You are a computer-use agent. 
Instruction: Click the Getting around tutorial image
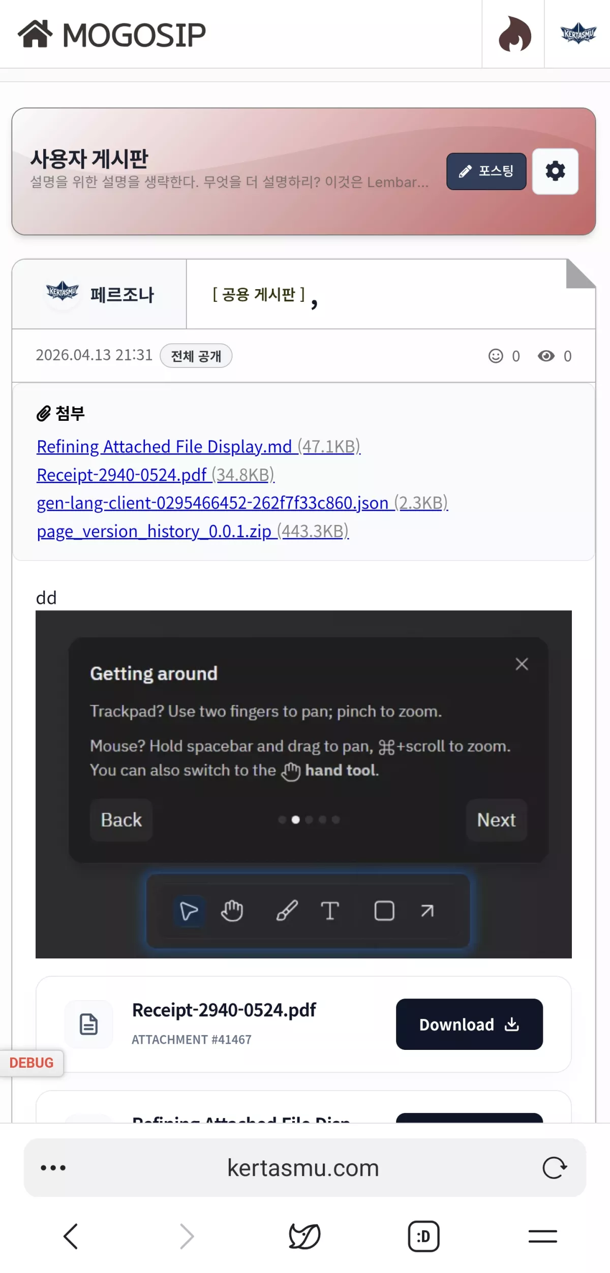click(x=303, y=784)
